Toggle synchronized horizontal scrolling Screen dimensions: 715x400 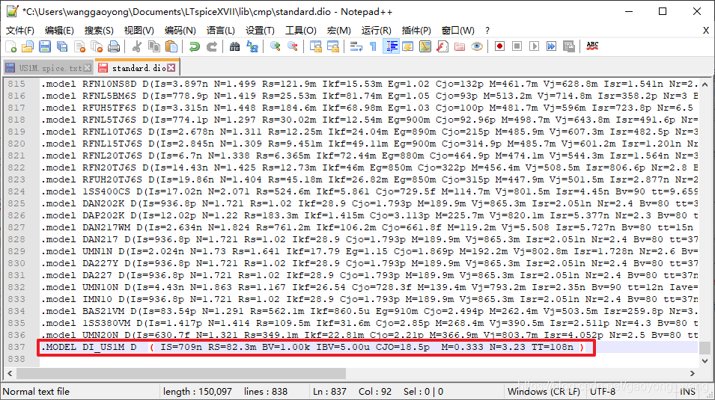[333, 46]
